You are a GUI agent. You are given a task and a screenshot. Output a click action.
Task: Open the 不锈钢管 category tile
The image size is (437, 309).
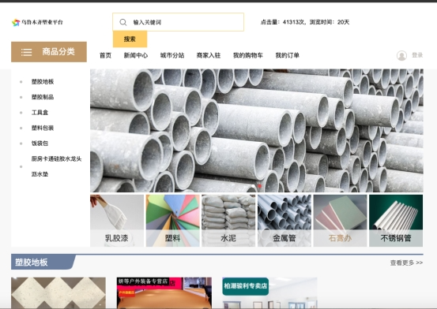pos(396,221)
